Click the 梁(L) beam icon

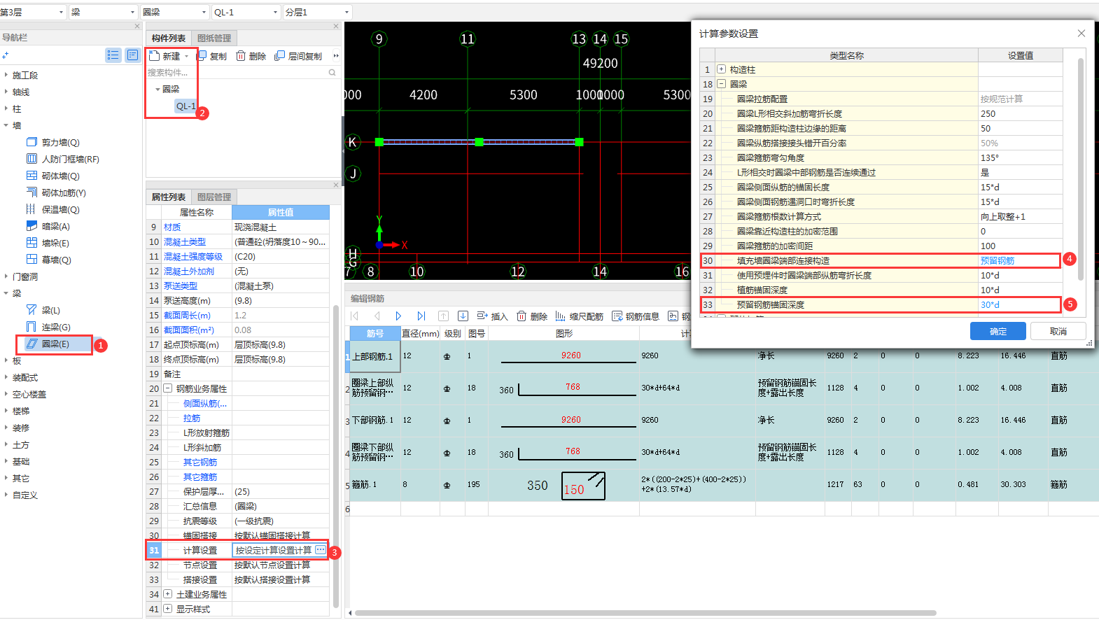click(x=31, y=310)
